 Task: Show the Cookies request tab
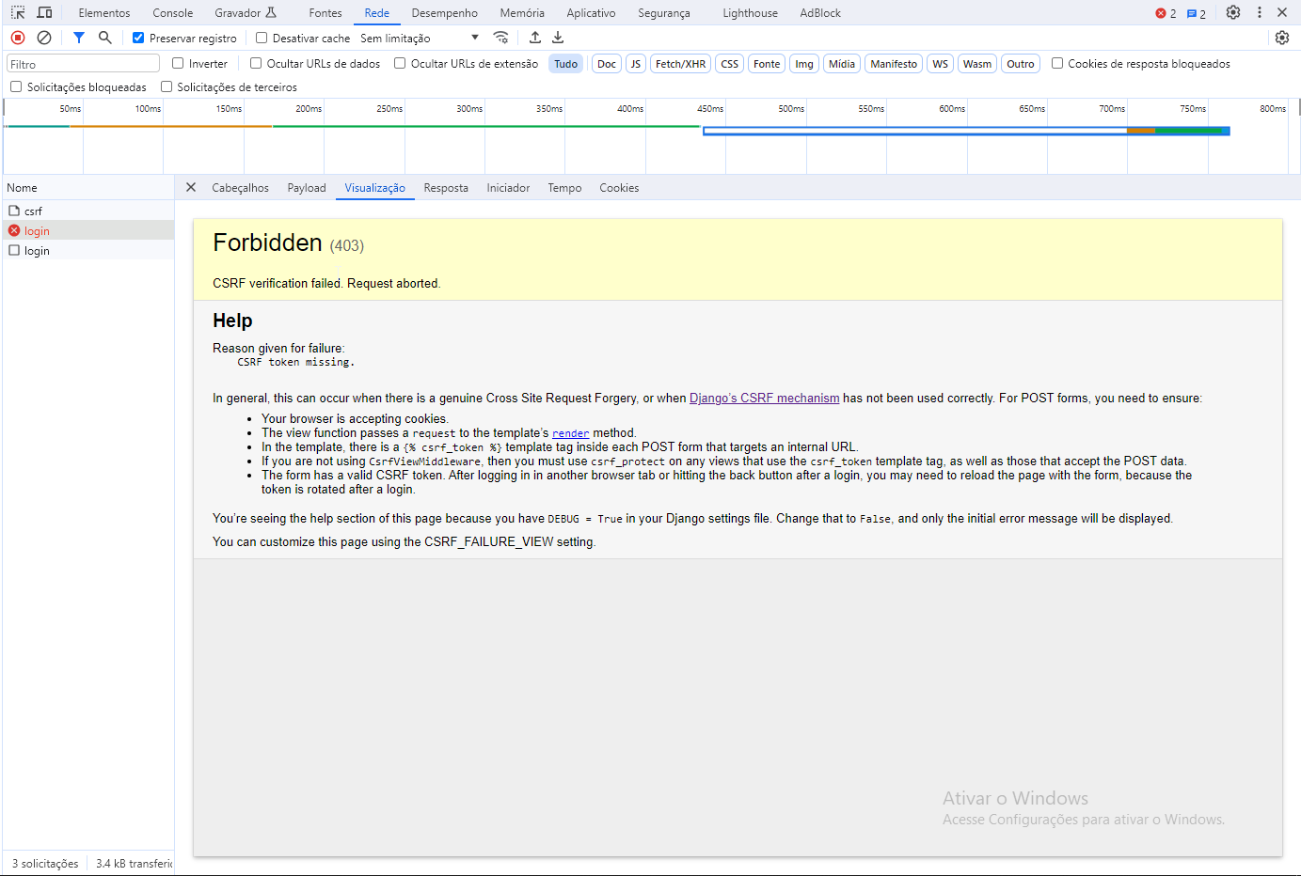(619, 188)
